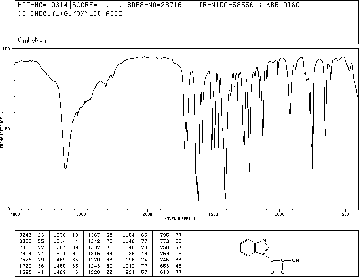This screenshot has height=277, width=359.
Task: Click the NH label in the structure diagram
Action: coord(264,238)
